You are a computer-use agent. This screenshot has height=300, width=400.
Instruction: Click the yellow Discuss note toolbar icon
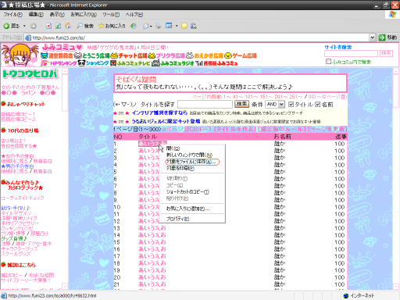pos(184,26)
